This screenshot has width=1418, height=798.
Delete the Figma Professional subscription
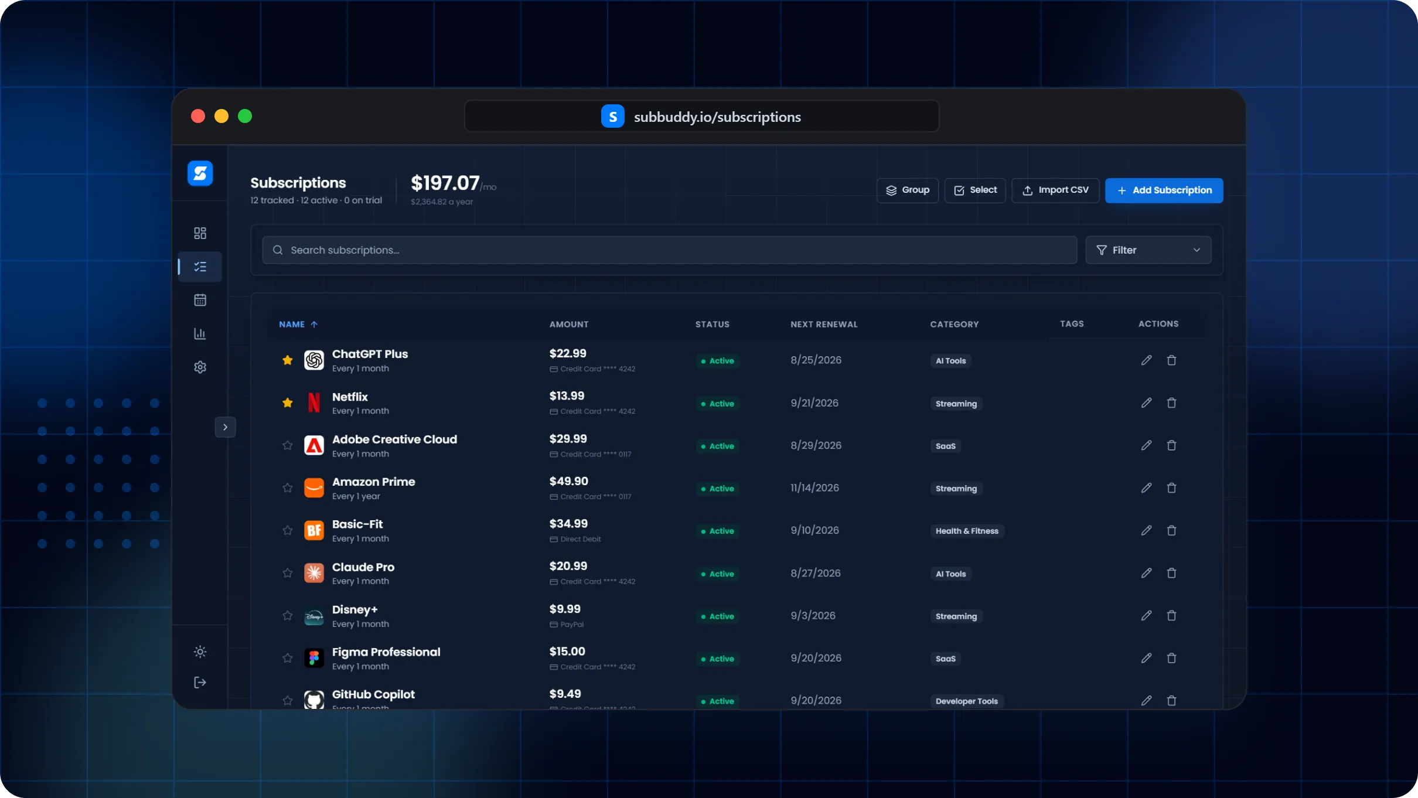(x=1171, y=658)
